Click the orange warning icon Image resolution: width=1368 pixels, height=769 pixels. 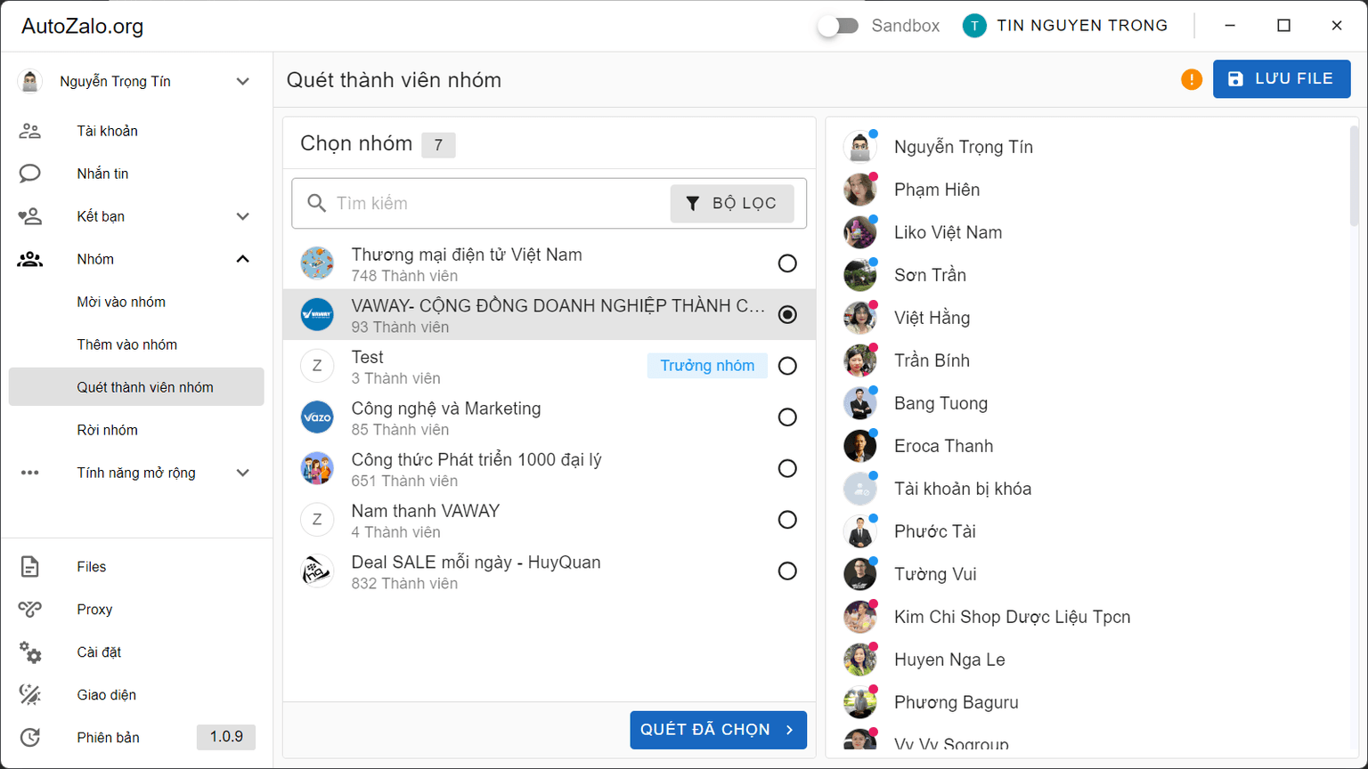tap(1191, 79)
